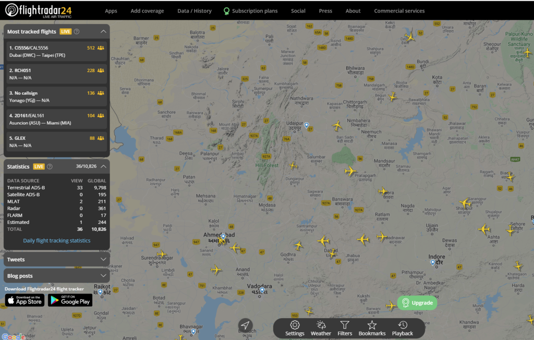
Task: Click the help icon next to Statistics
Action: pos(50,166)
